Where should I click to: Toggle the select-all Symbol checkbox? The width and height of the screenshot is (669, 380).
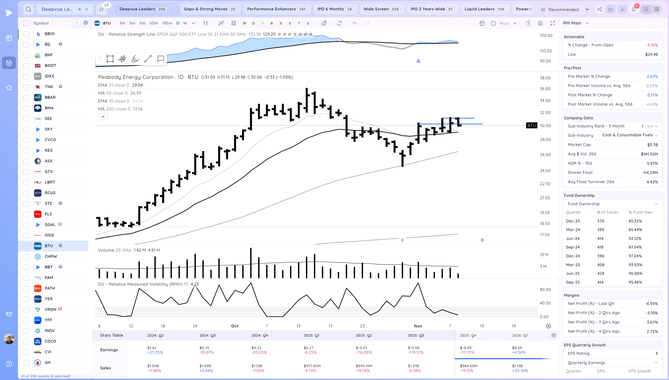[x=26, y=23]
